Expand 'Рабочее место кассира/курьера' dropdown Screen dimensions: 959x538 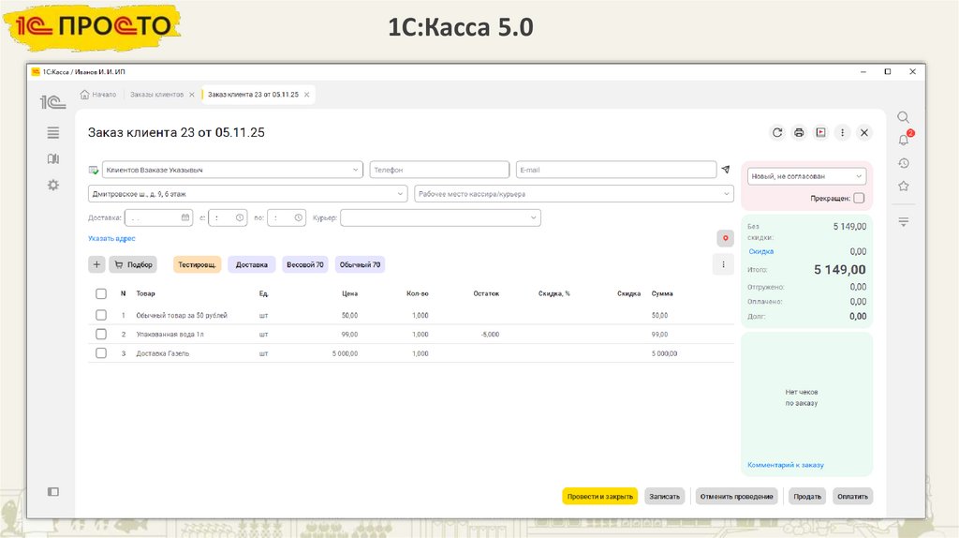(726, 194)
